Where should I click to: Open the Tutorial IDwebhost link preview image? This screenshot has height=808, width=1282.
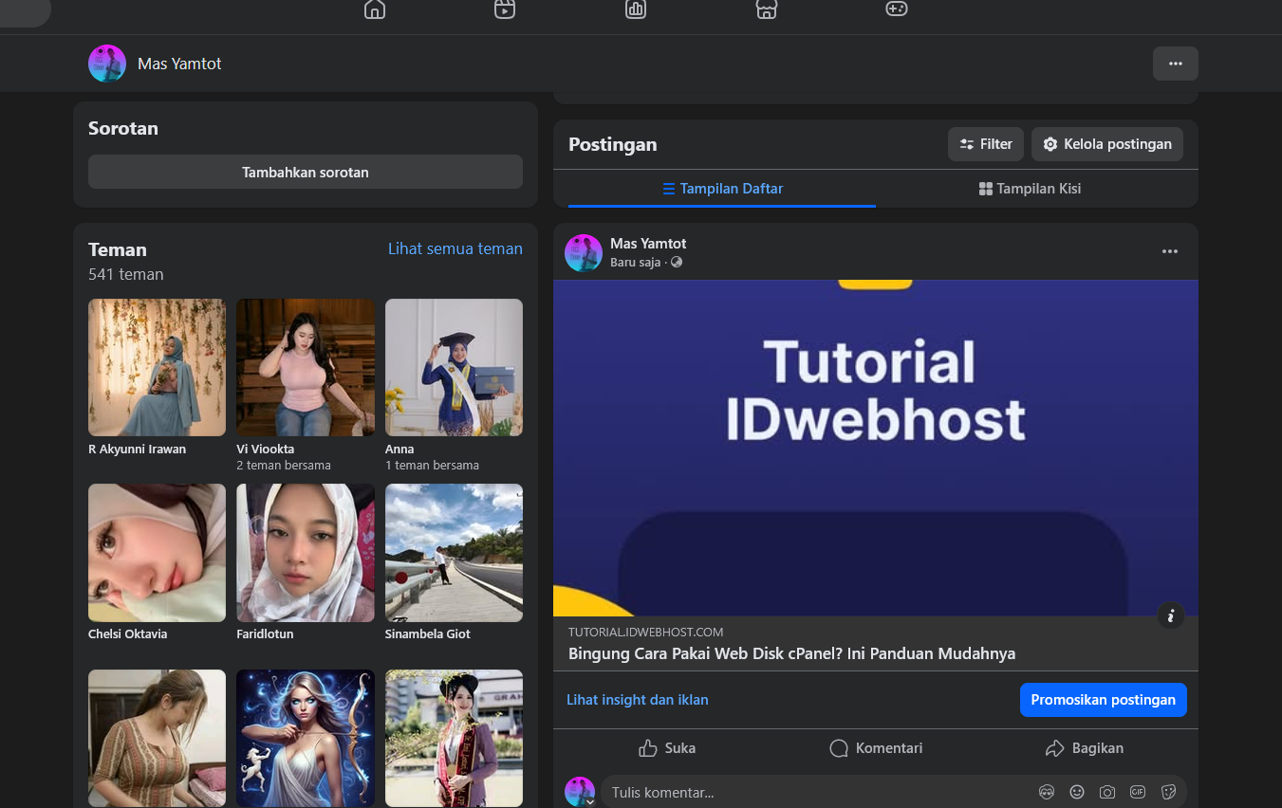tap(876, 448)
